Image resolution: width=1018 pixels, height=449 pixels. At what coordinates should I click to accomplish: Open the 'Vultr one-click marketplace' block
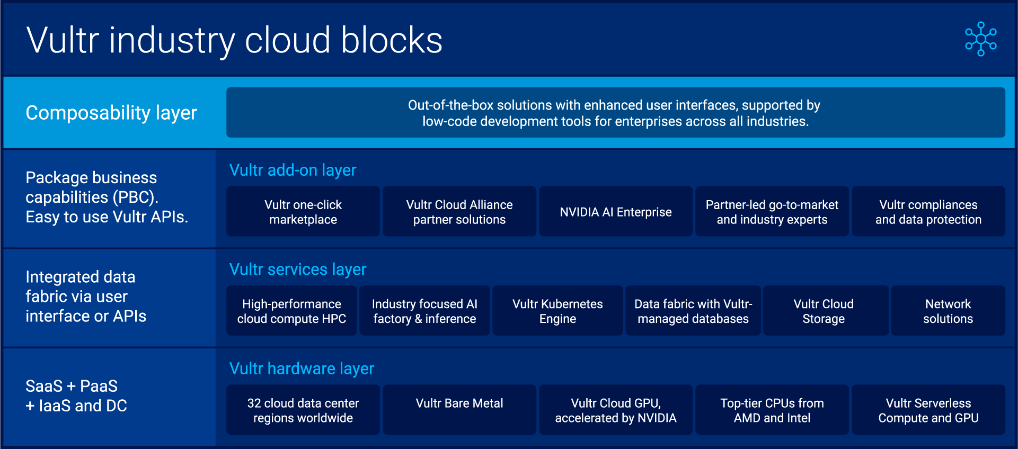pos(303,211)
